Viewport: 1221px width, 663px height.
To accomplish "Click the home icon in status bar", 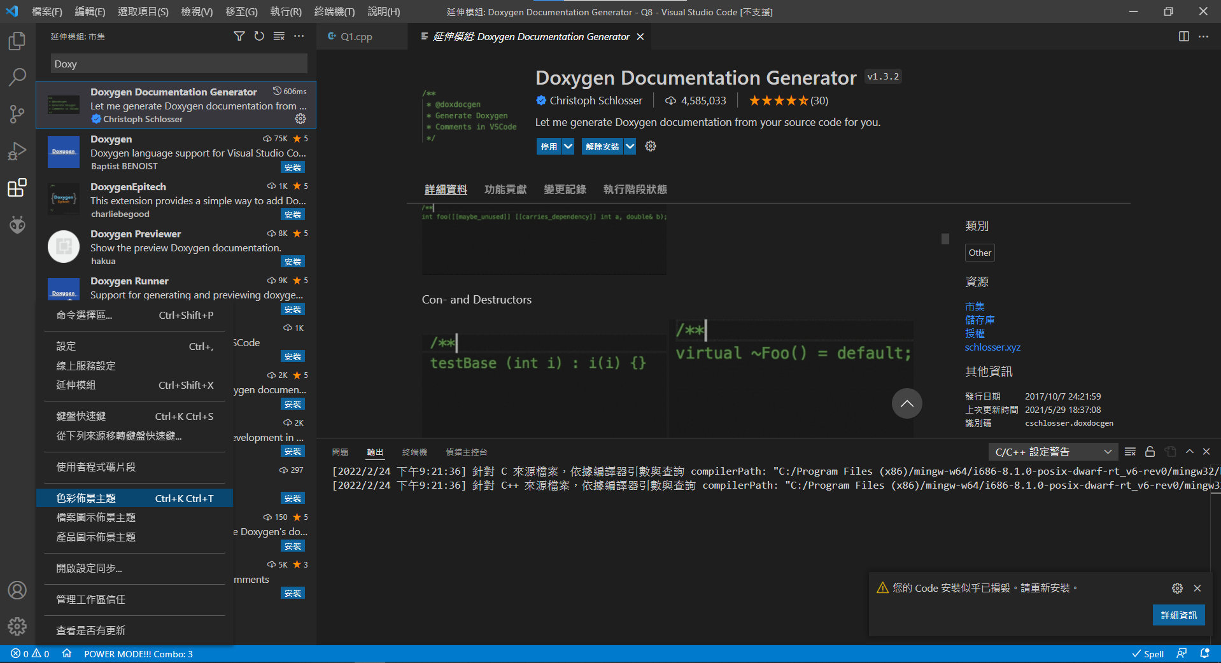I will coord(67,654).
